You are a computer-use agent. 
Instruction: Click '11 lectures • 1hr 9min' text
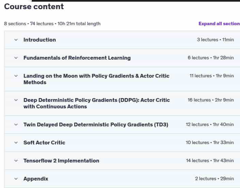pyautogui.click(x=212, y=76)
